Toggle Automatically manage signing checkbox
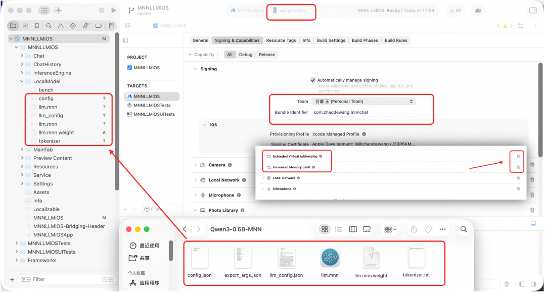 313,80
